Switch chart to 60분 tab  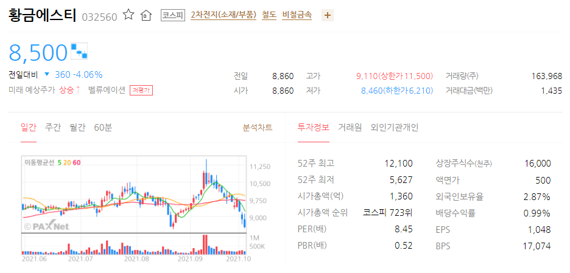(x=103, y=128)
